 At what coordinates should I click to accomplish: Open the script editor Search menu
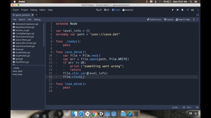click(22, 20)
